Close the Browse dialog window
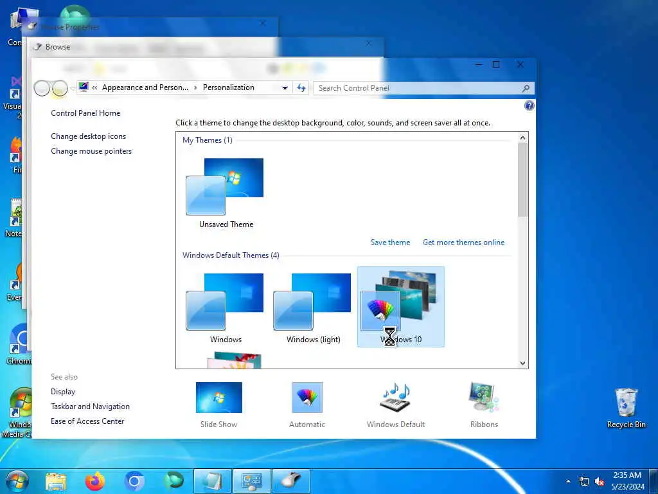Image resolution: width=658 pixels, height=494 pixels. click(x=368, y=43)
